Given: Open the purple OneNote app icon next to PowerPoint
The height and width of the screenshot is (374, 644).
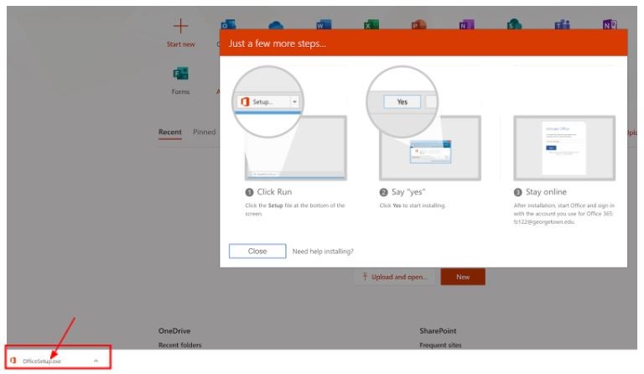Looking at the screenshot, I should click(x=466, y=24).
